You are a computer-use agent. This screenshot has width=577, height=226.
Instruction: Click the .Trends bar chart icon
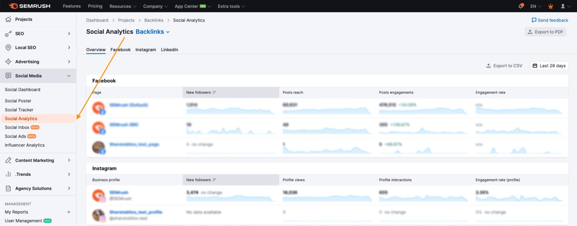pyautogui.click(x=8, y=174)
